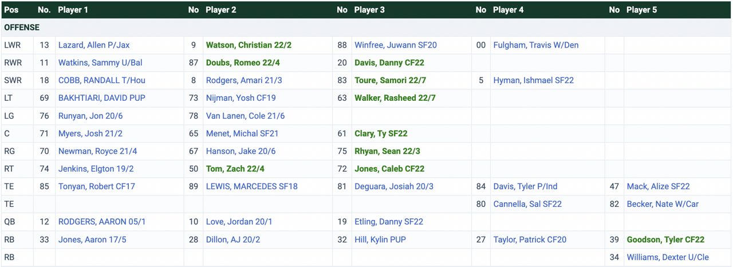Click AJ Dillon's name link

233,239
